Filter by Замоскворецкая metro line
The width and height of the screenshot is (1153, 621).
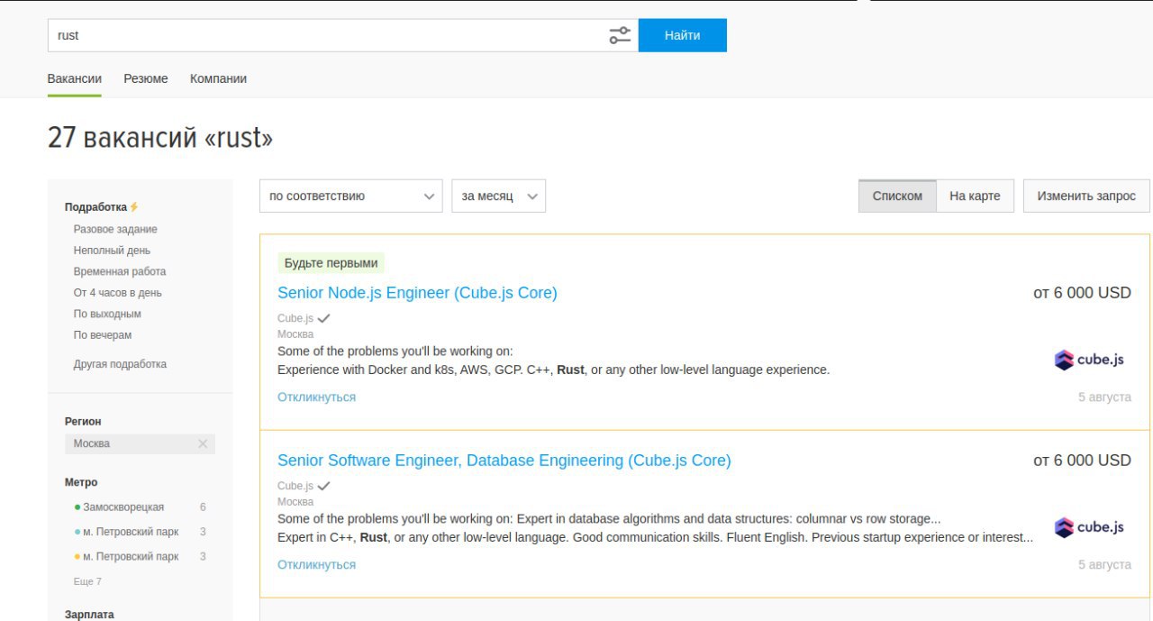coord(123,507)
